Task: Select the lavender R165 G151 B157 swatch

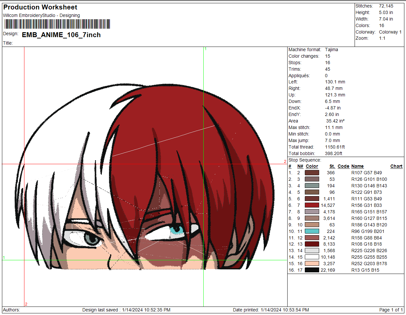Action: (x=312, y=212)
